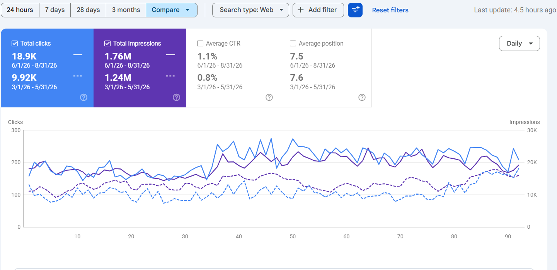Click the Reset filters link

[390, 10]
